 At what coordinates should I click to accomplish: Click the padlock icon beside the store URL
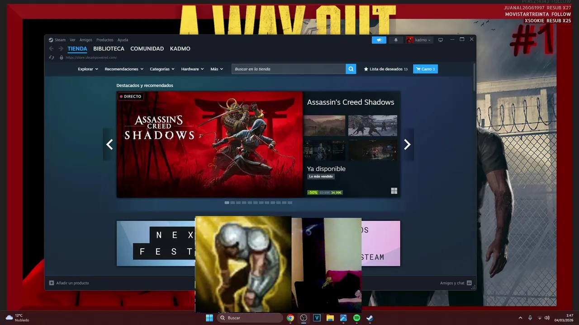(x=62, y=57)
